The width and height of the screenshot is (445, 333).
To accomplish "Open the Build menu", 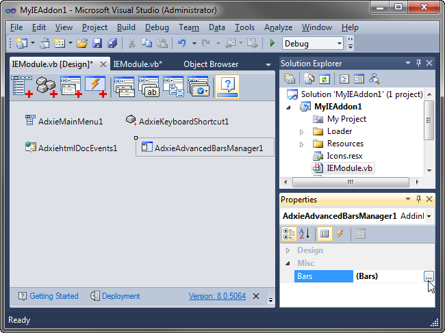I will tap(126, 27).
